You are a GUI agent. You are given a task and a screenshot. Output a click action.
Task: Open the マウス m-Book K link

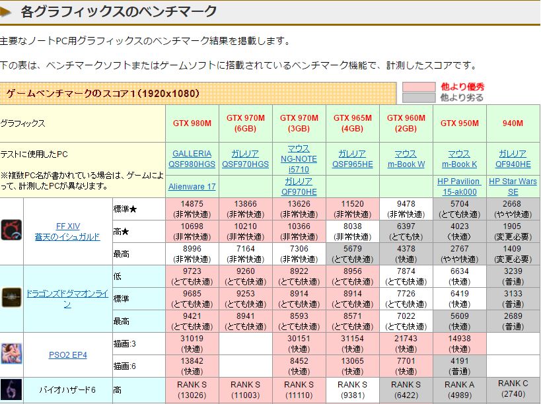click(x=459, y=159)
